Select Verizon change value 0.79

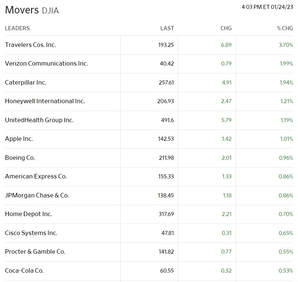226,64
